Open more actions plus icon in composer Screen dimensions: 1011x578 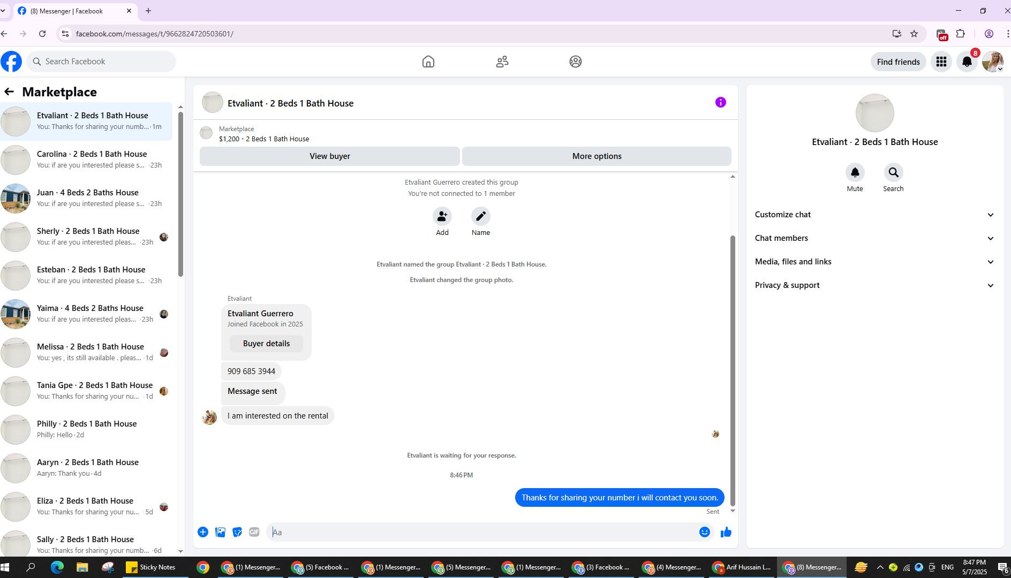(x=203, y=532)
